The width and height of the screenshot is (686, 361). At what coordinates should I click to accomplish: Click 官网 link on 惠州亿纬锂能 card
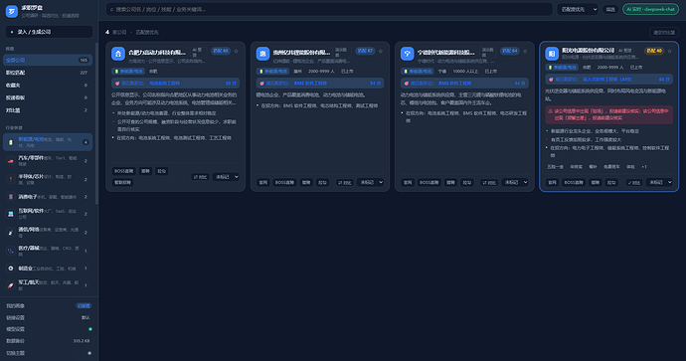point(262,182)
